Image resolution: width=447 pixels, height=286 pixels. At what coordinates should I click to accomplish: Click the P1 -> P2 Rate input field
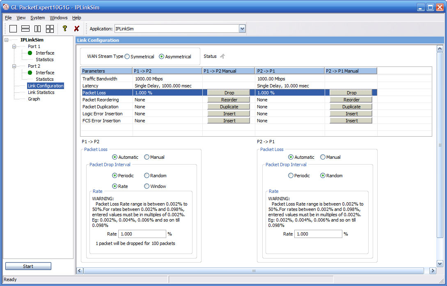click(x=142, y=234)
